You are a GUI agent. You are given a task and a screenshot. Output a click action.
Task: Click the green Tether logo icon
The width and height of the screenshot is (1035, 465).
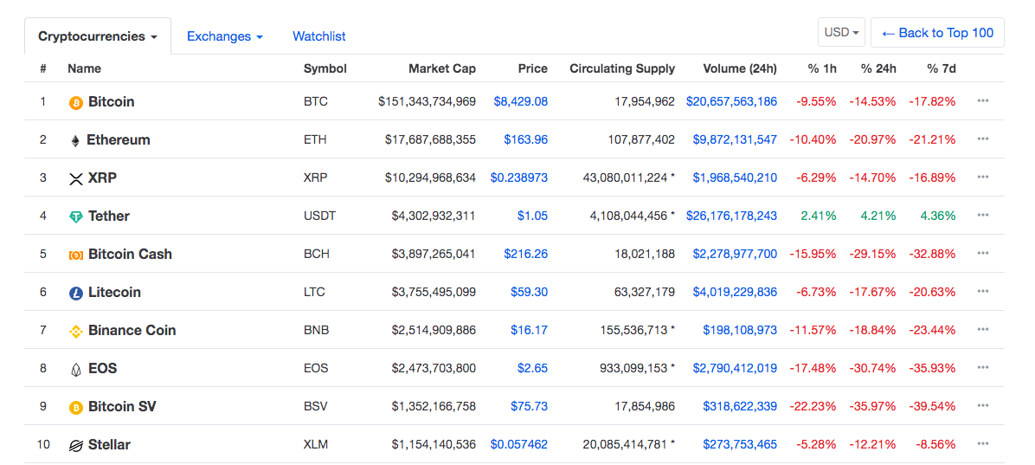coord(76,216)
